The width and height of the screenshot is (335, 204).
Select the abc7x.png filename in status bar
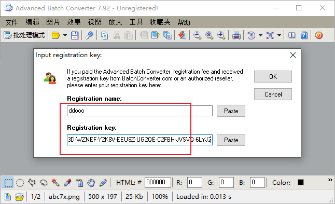64,197
